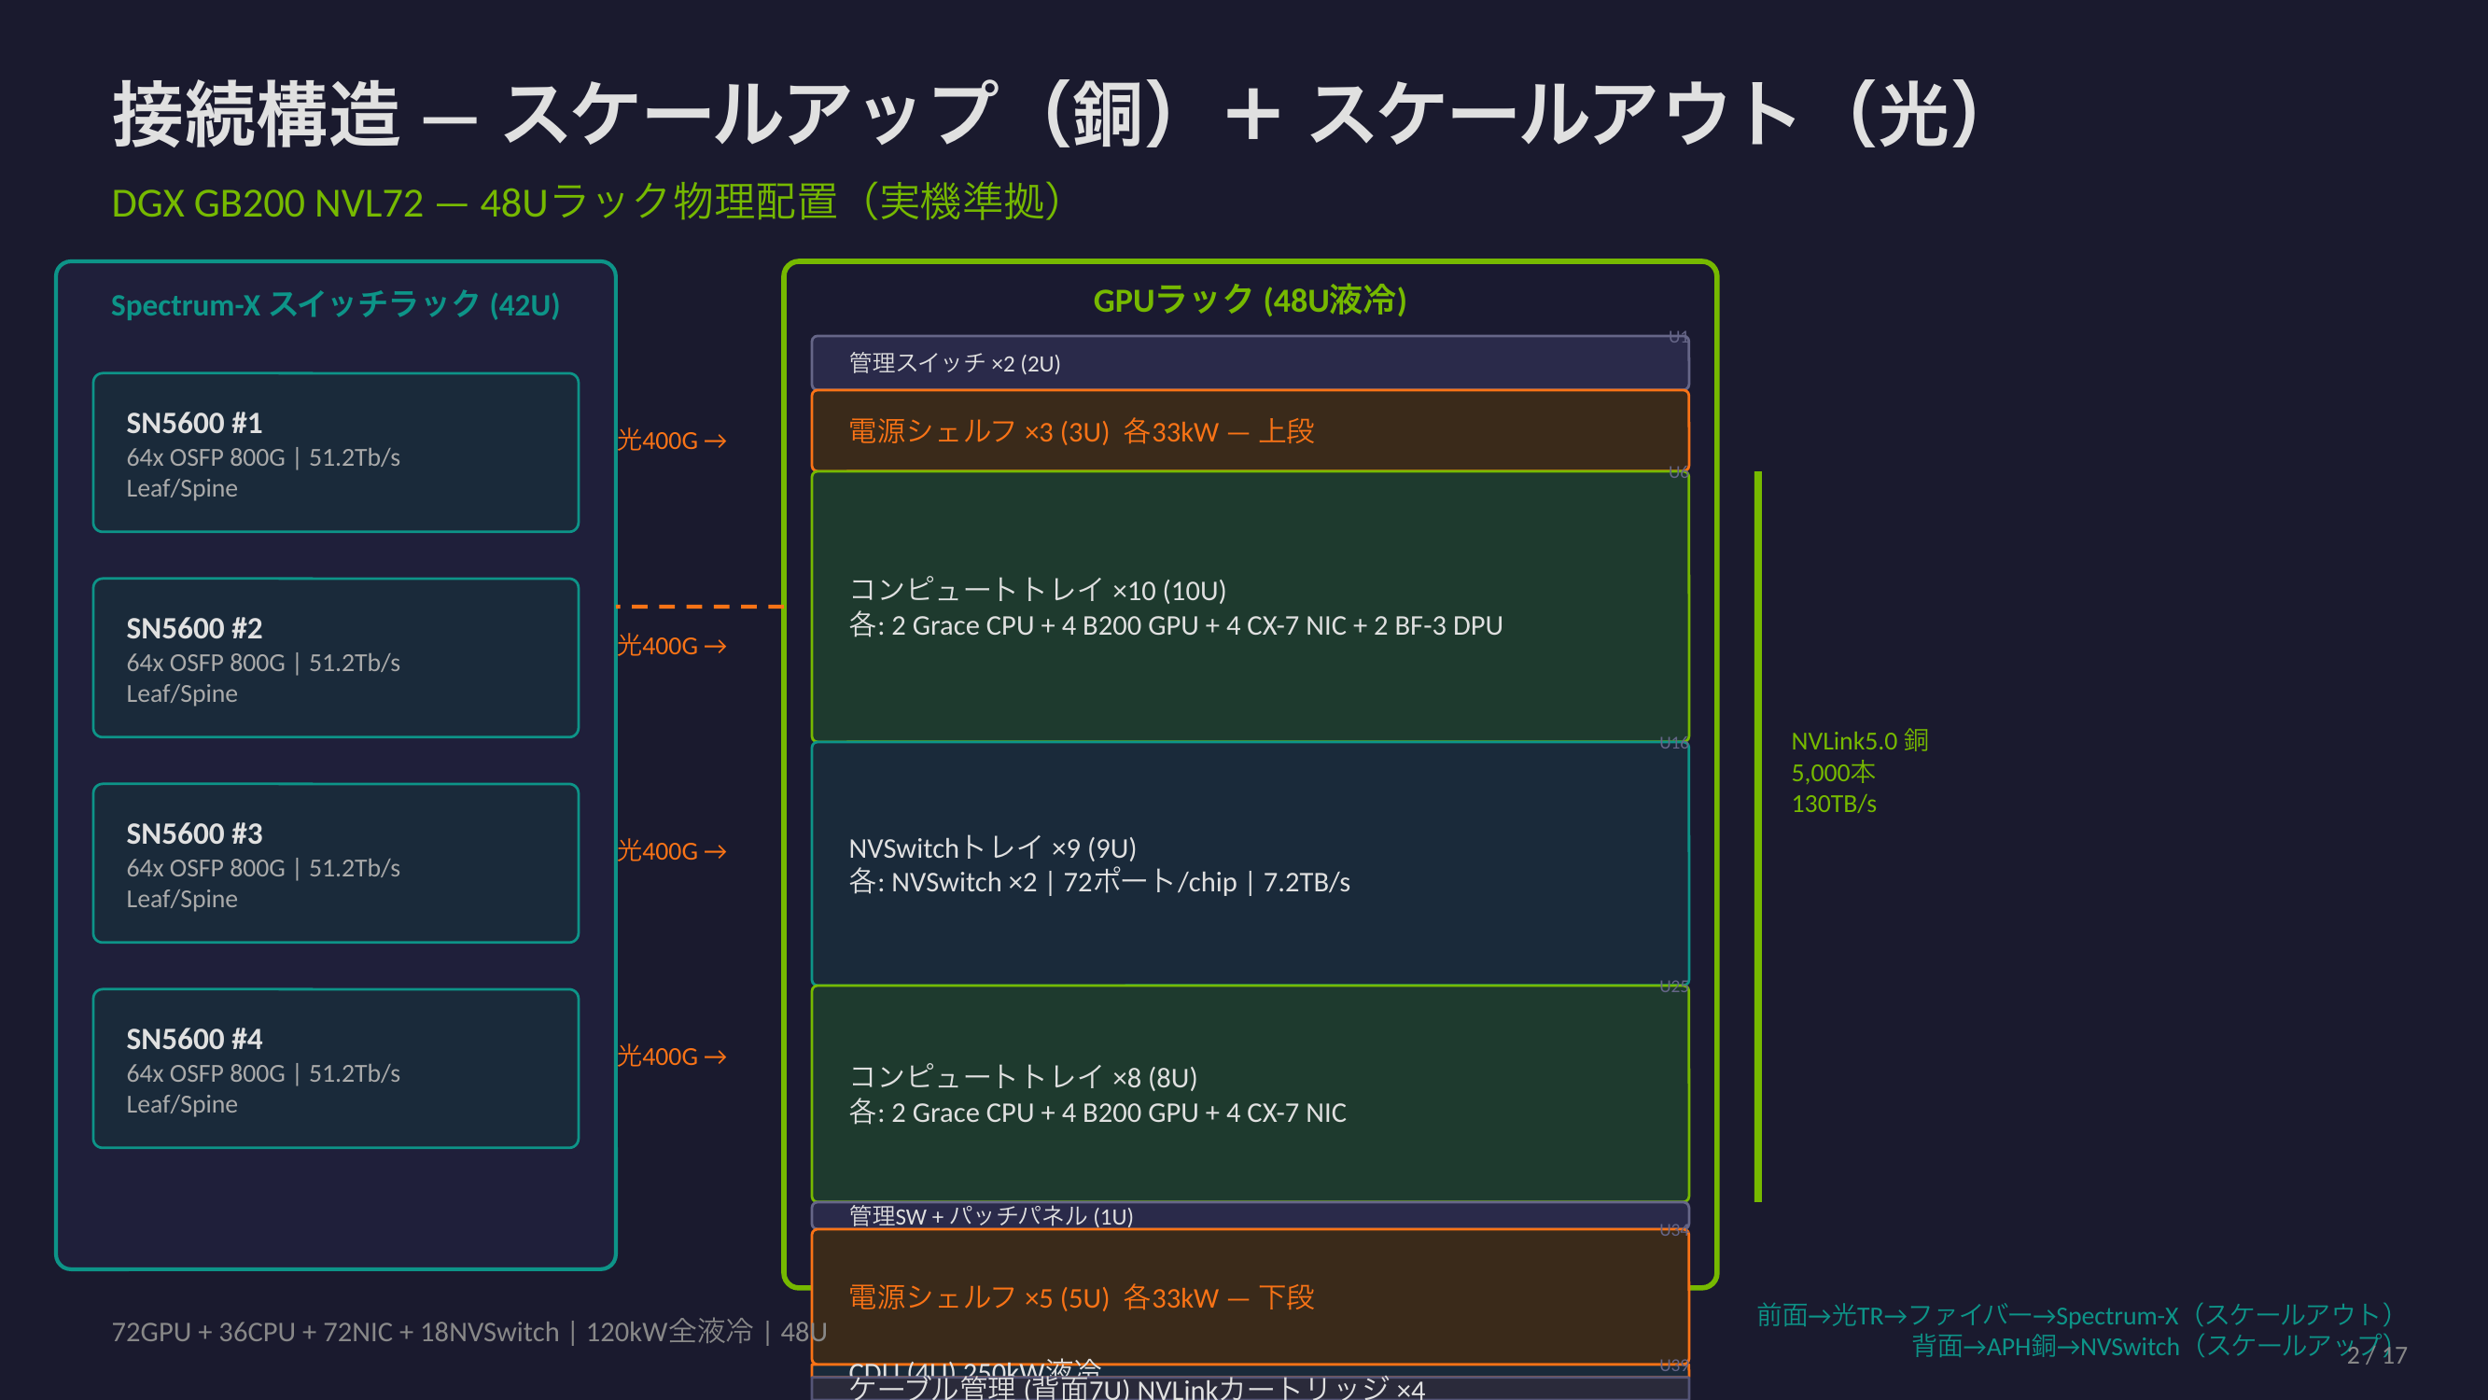The width and height of the screenshot is (2488, 1400).
Task: Select the コンピュートトレイ ×10 block
Action: point(1250,607)
